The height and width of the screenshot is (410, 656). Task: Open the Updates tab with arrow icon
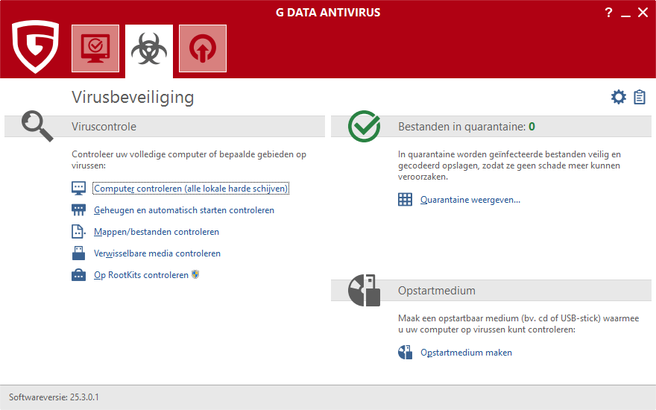(x=203, y=48)
